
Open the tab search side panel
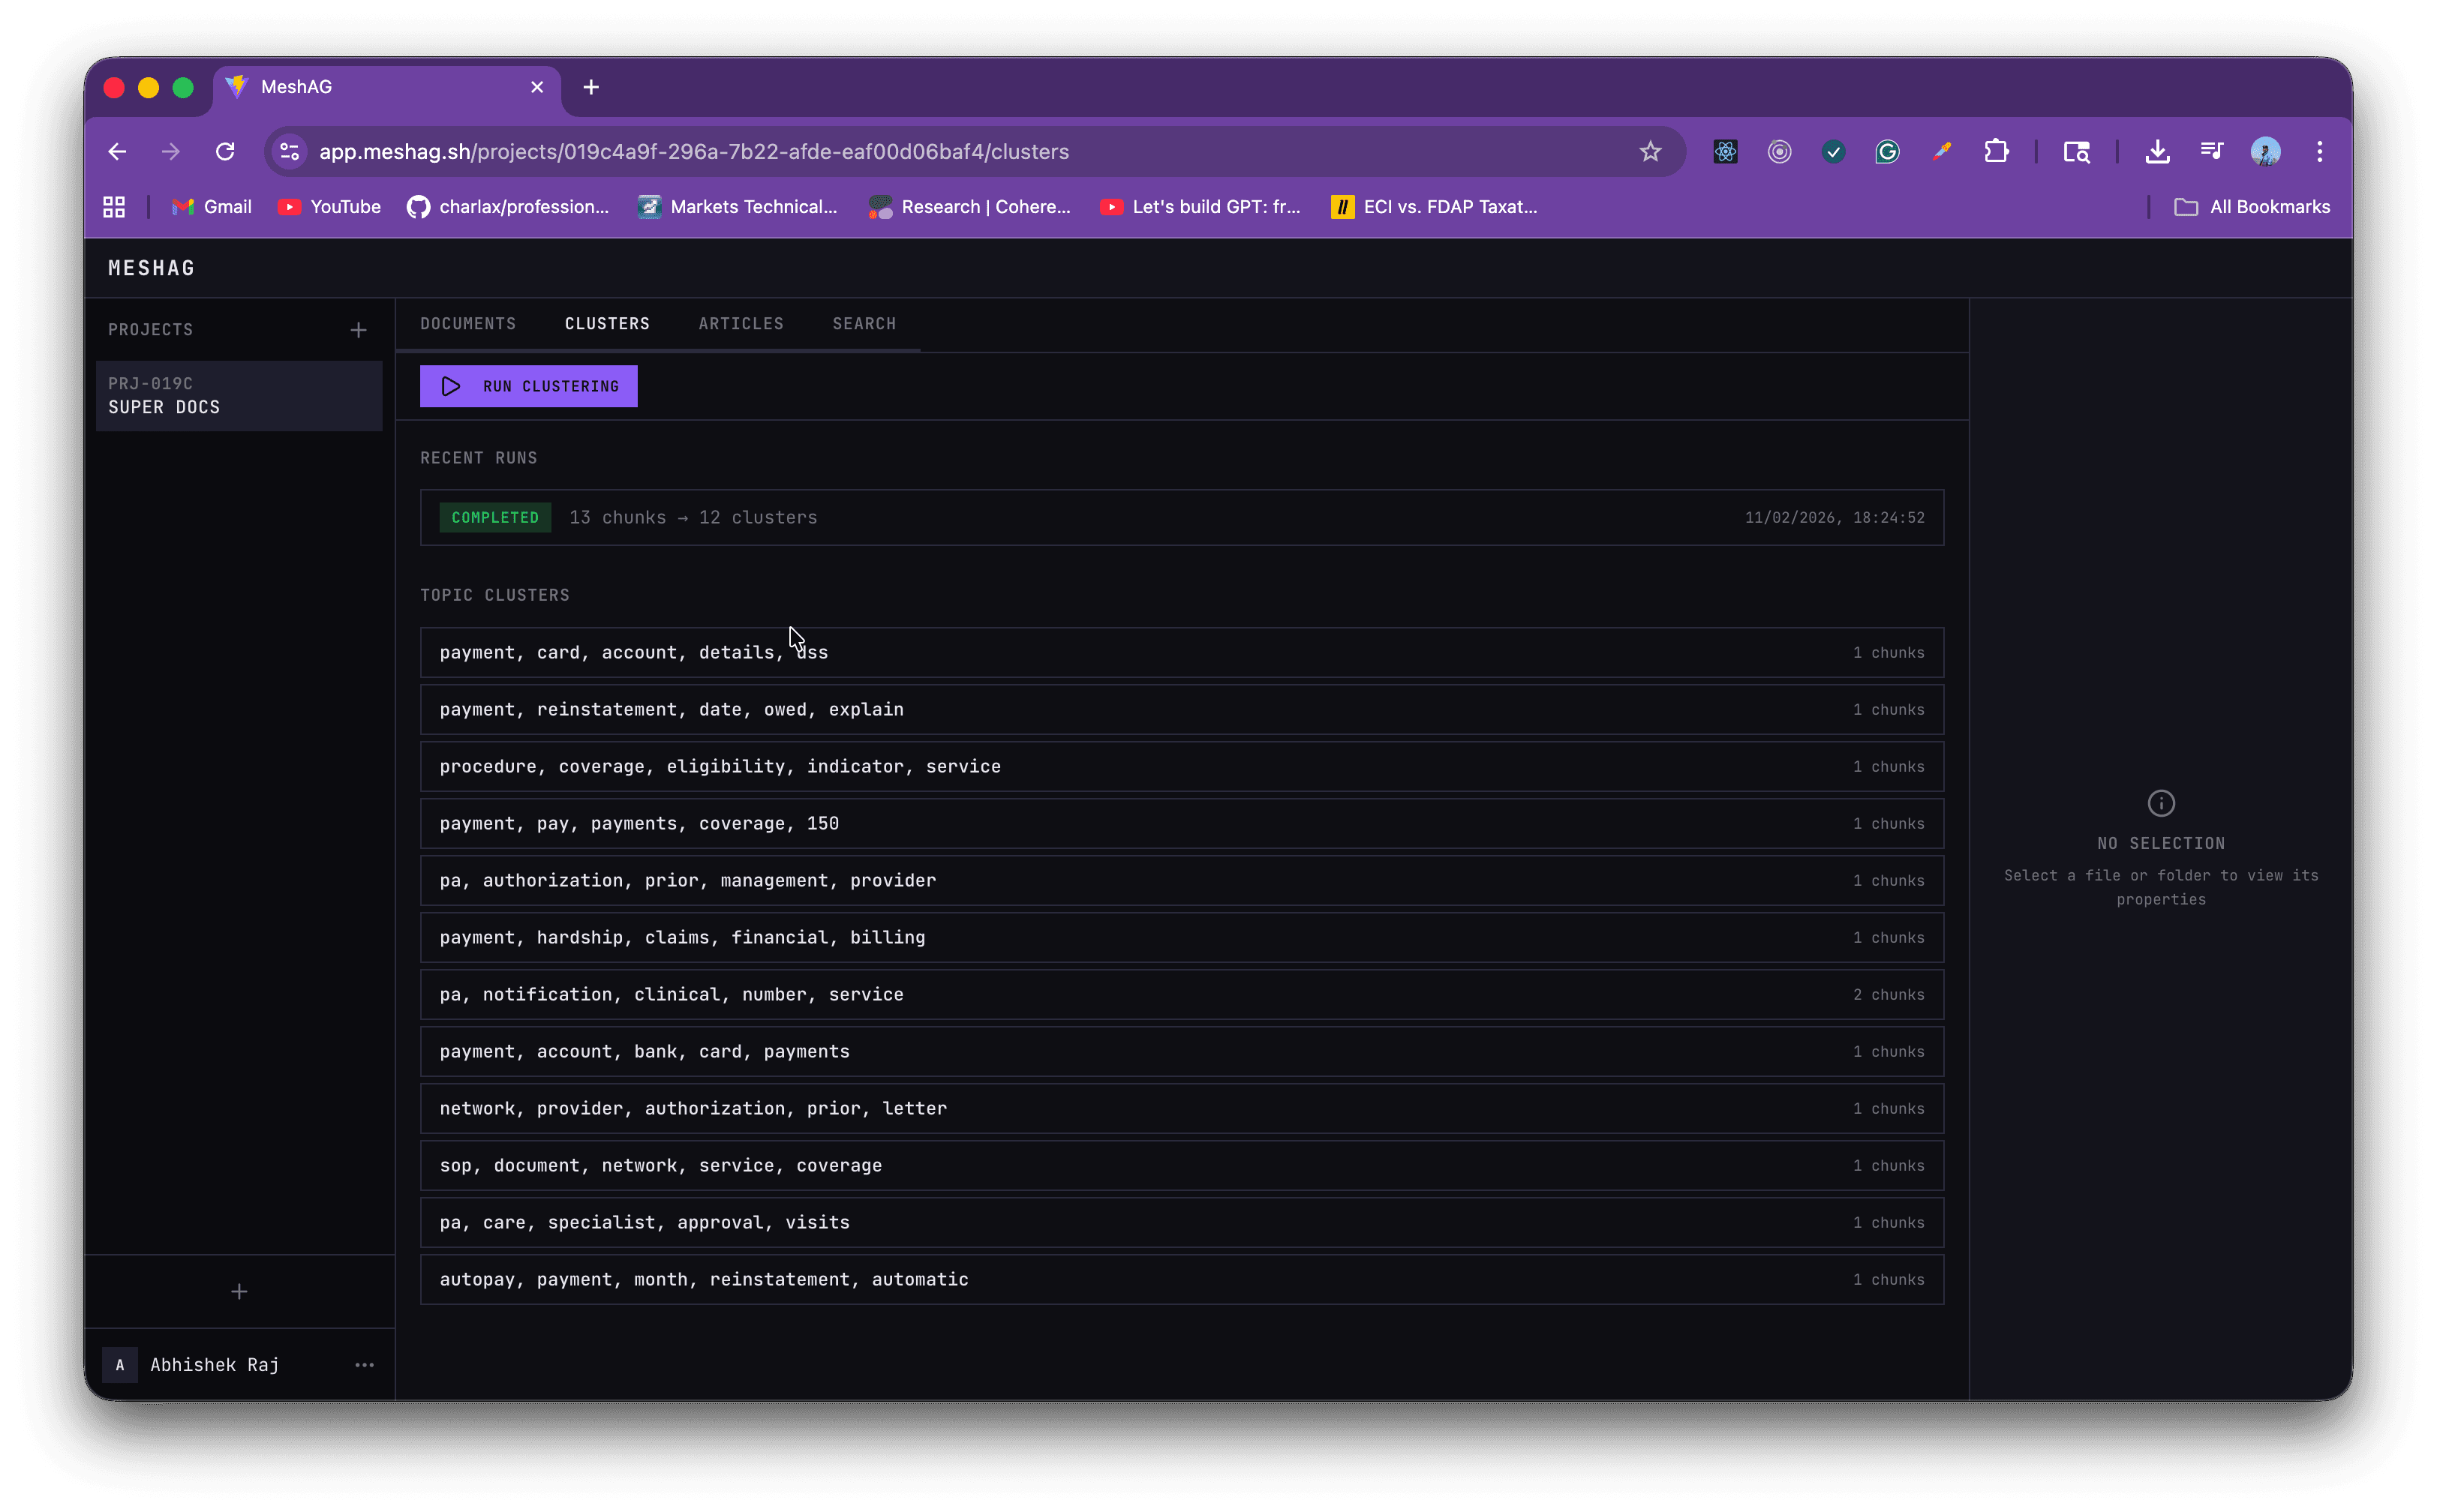click(2077, 151)
